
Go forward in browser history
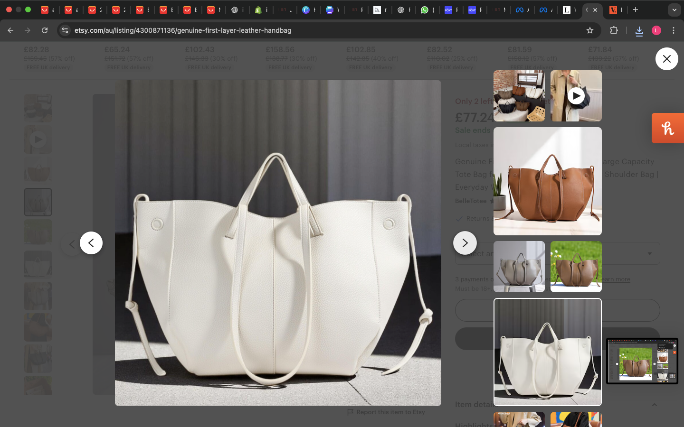[28, 30]
